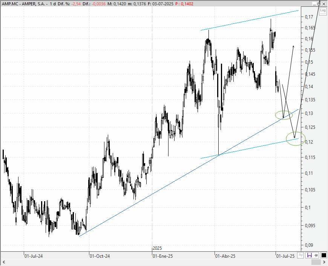Click the double-chevron collapse icon

[301, 255]
